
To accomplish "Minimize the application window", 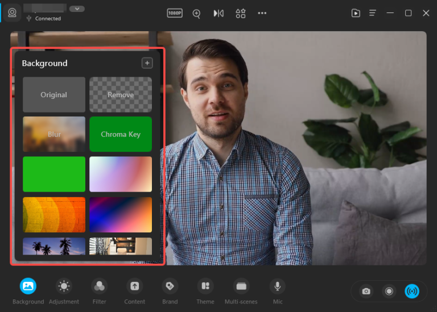I will (390, 13).
